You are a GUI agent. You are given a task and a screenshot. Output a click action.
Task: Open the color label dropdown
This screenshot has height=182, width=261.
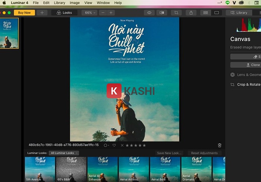pos(106,145)
